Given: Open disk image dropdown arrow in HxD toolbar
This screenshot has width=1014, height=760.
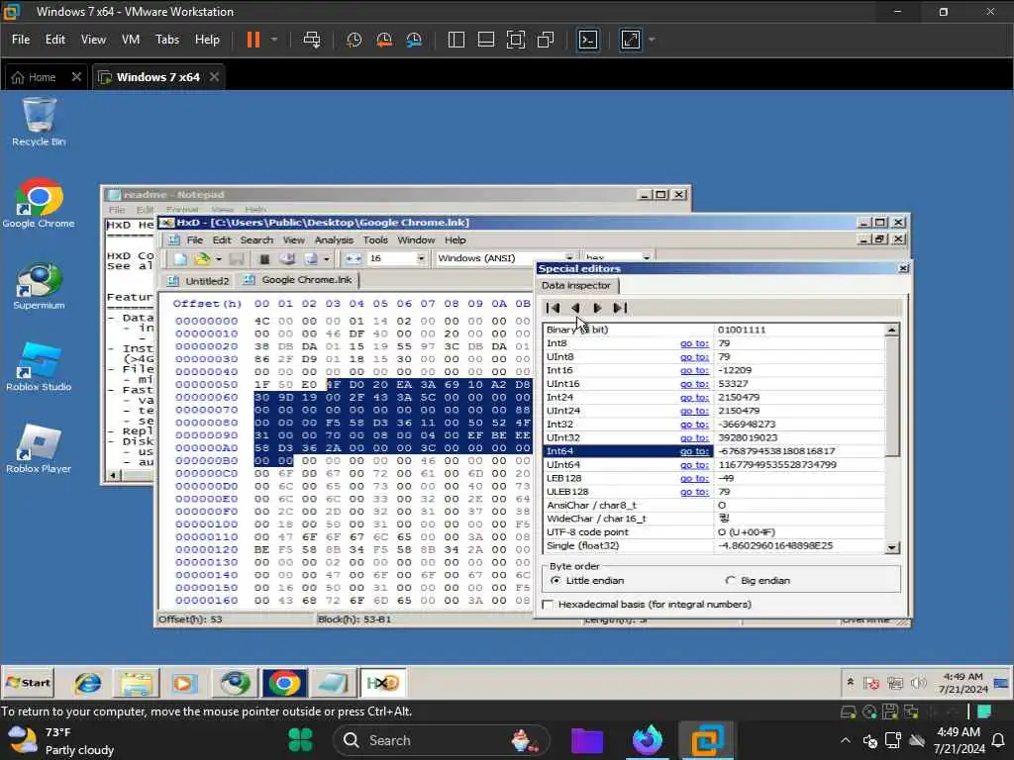Looking at the screenshot, I should (327, 259).
